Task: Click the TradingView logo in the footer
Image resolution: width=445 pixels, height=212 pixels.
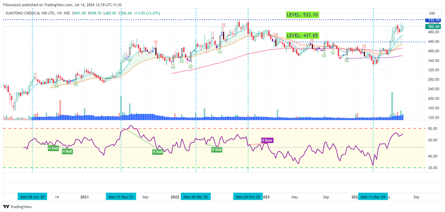Action: point(18,207)
